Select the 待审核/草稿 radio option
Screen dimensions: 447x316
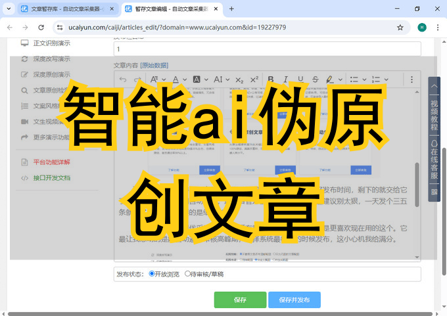point(188,273)
